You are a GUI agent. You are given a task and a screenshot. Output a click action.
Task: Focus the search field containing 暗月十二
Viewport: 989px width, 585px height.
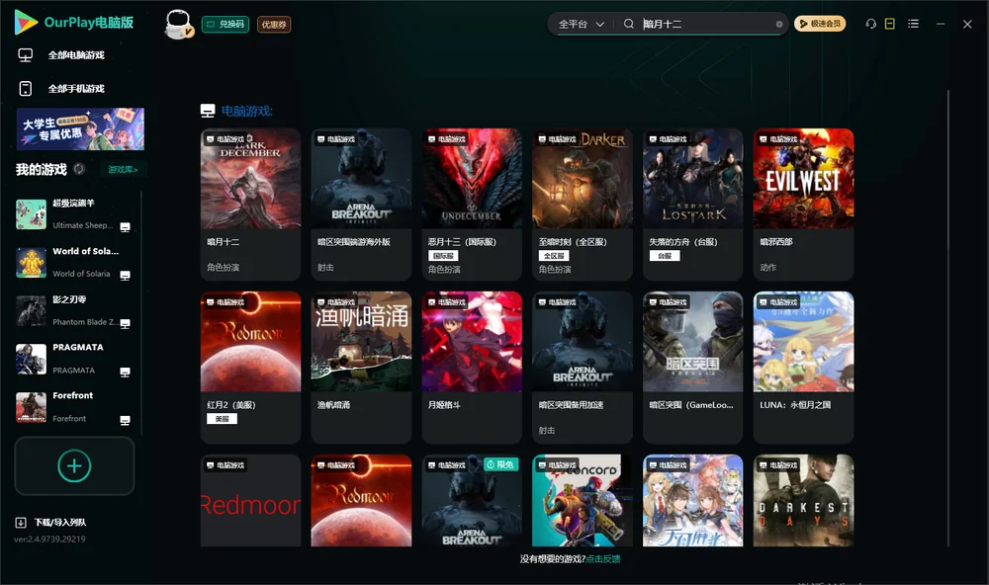[706, 24]
